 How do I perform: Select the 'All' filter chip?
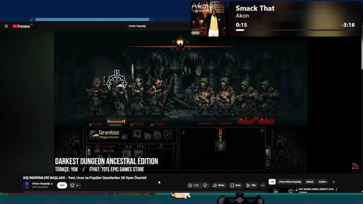pos(272,182)
